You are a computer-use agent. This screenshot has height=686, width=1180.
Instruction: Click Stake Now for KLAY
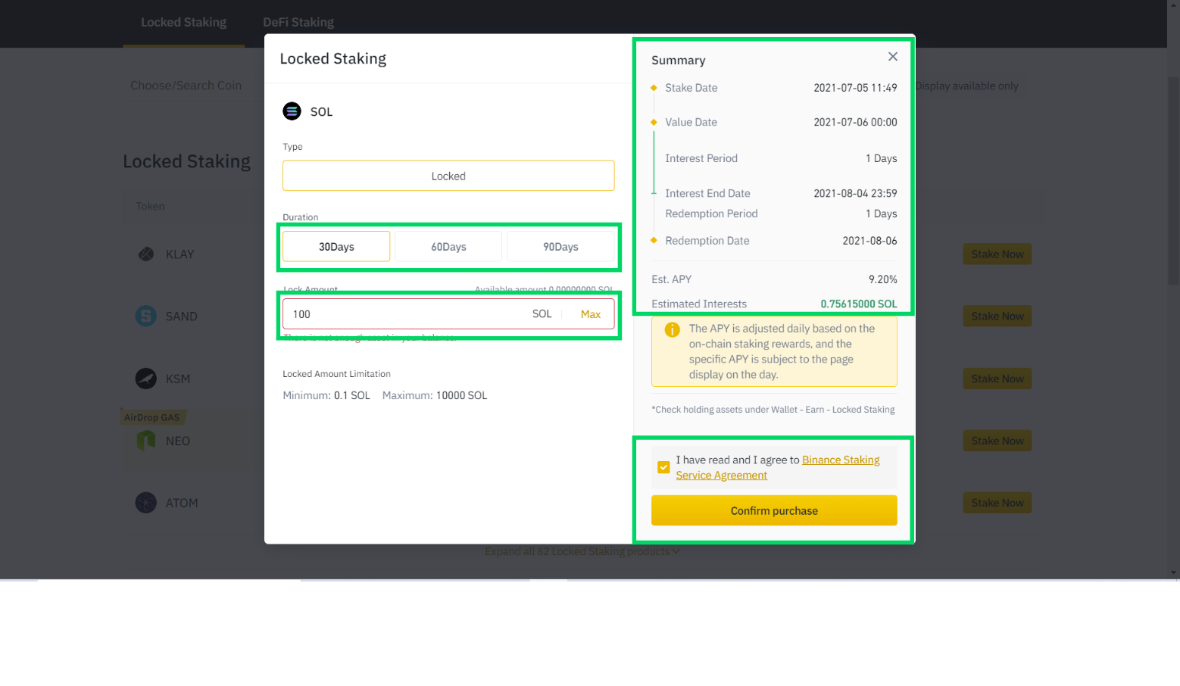pos(997,254)
